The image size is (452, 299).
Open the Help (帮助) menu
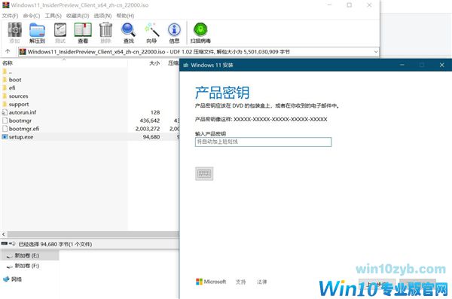(125, 16)
